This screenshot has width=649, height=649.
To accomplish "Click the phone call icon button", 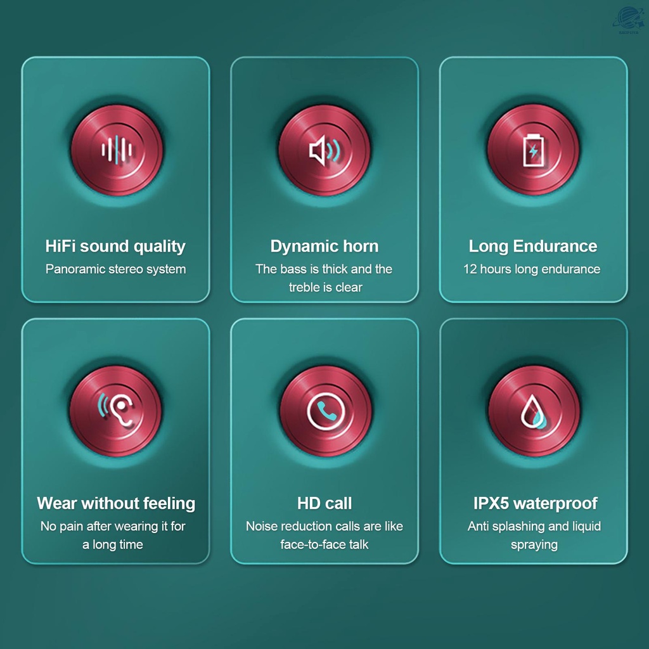I will pyautogui.click(x=326, y=411).
